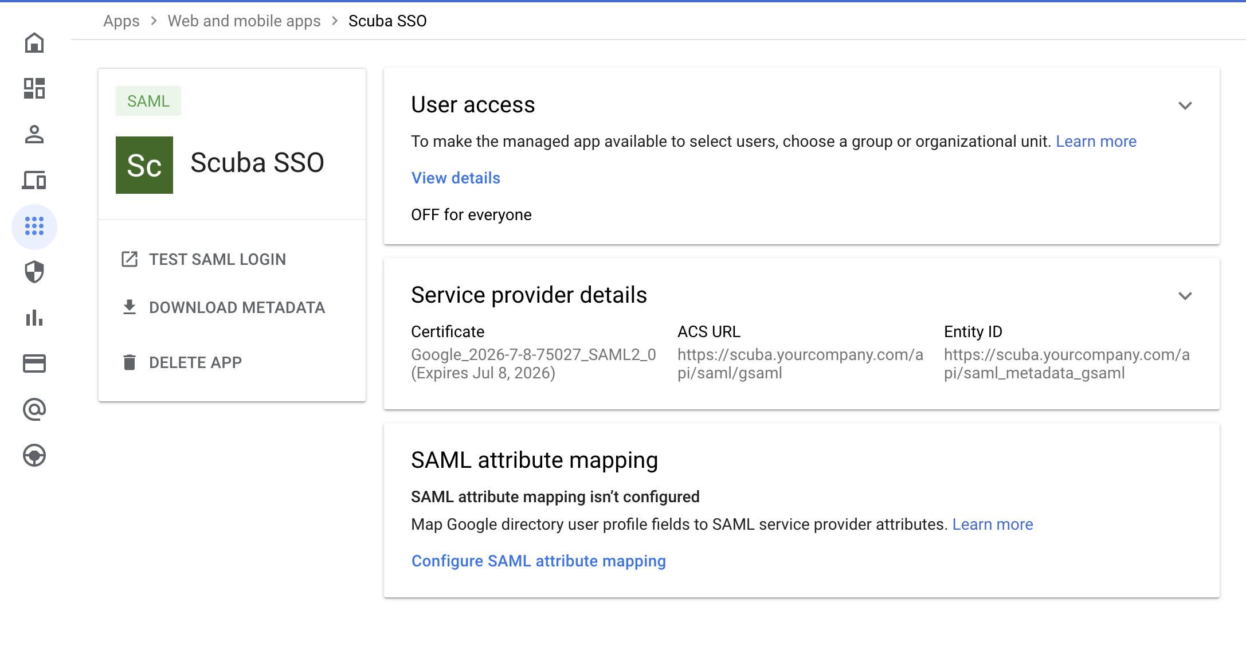This screenshot has width=1246, height=657.
Task: Click the open-in-new icon beside Test SAML Login
Action: 130,259
